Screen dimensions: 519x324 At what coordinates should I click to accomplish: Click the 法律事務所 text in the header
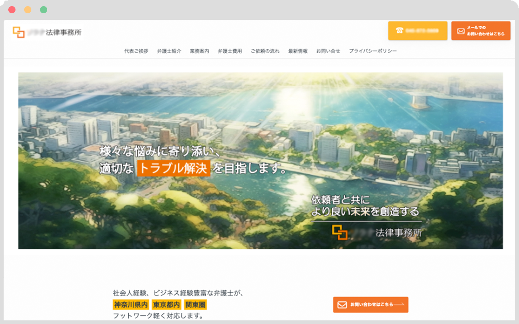coord(64,32)
